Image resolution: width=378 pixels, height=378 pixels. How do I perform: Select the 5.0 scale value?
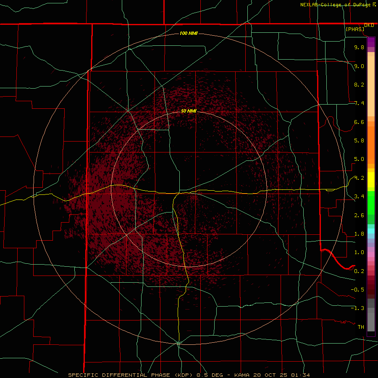point(359,159)
